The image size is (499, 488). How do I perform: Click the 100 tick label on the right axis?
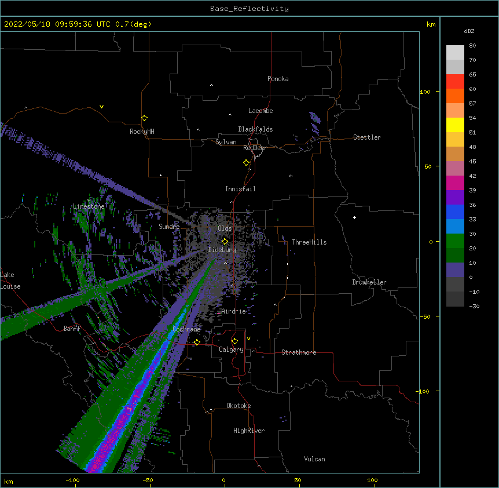point(425,92)
